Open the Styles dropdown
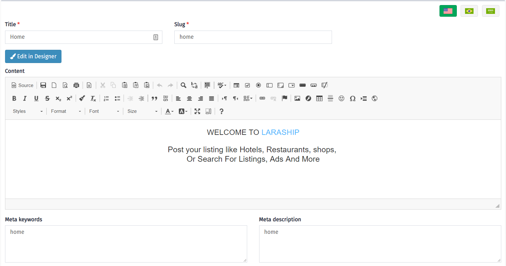 pos(27,111)
